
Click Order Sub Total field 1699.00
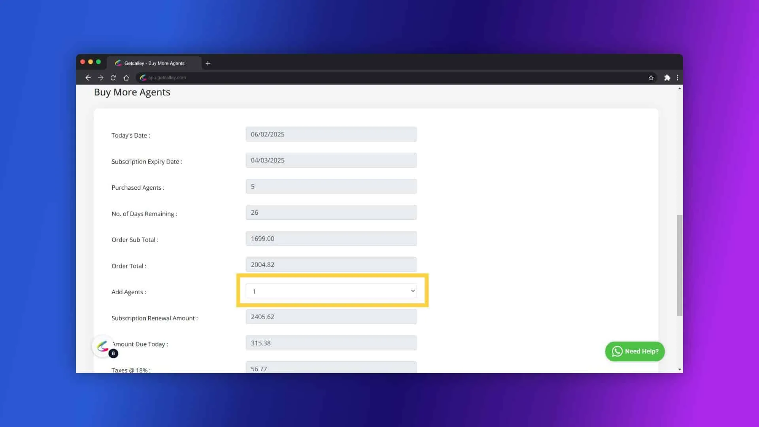click(x=331, y=239)
